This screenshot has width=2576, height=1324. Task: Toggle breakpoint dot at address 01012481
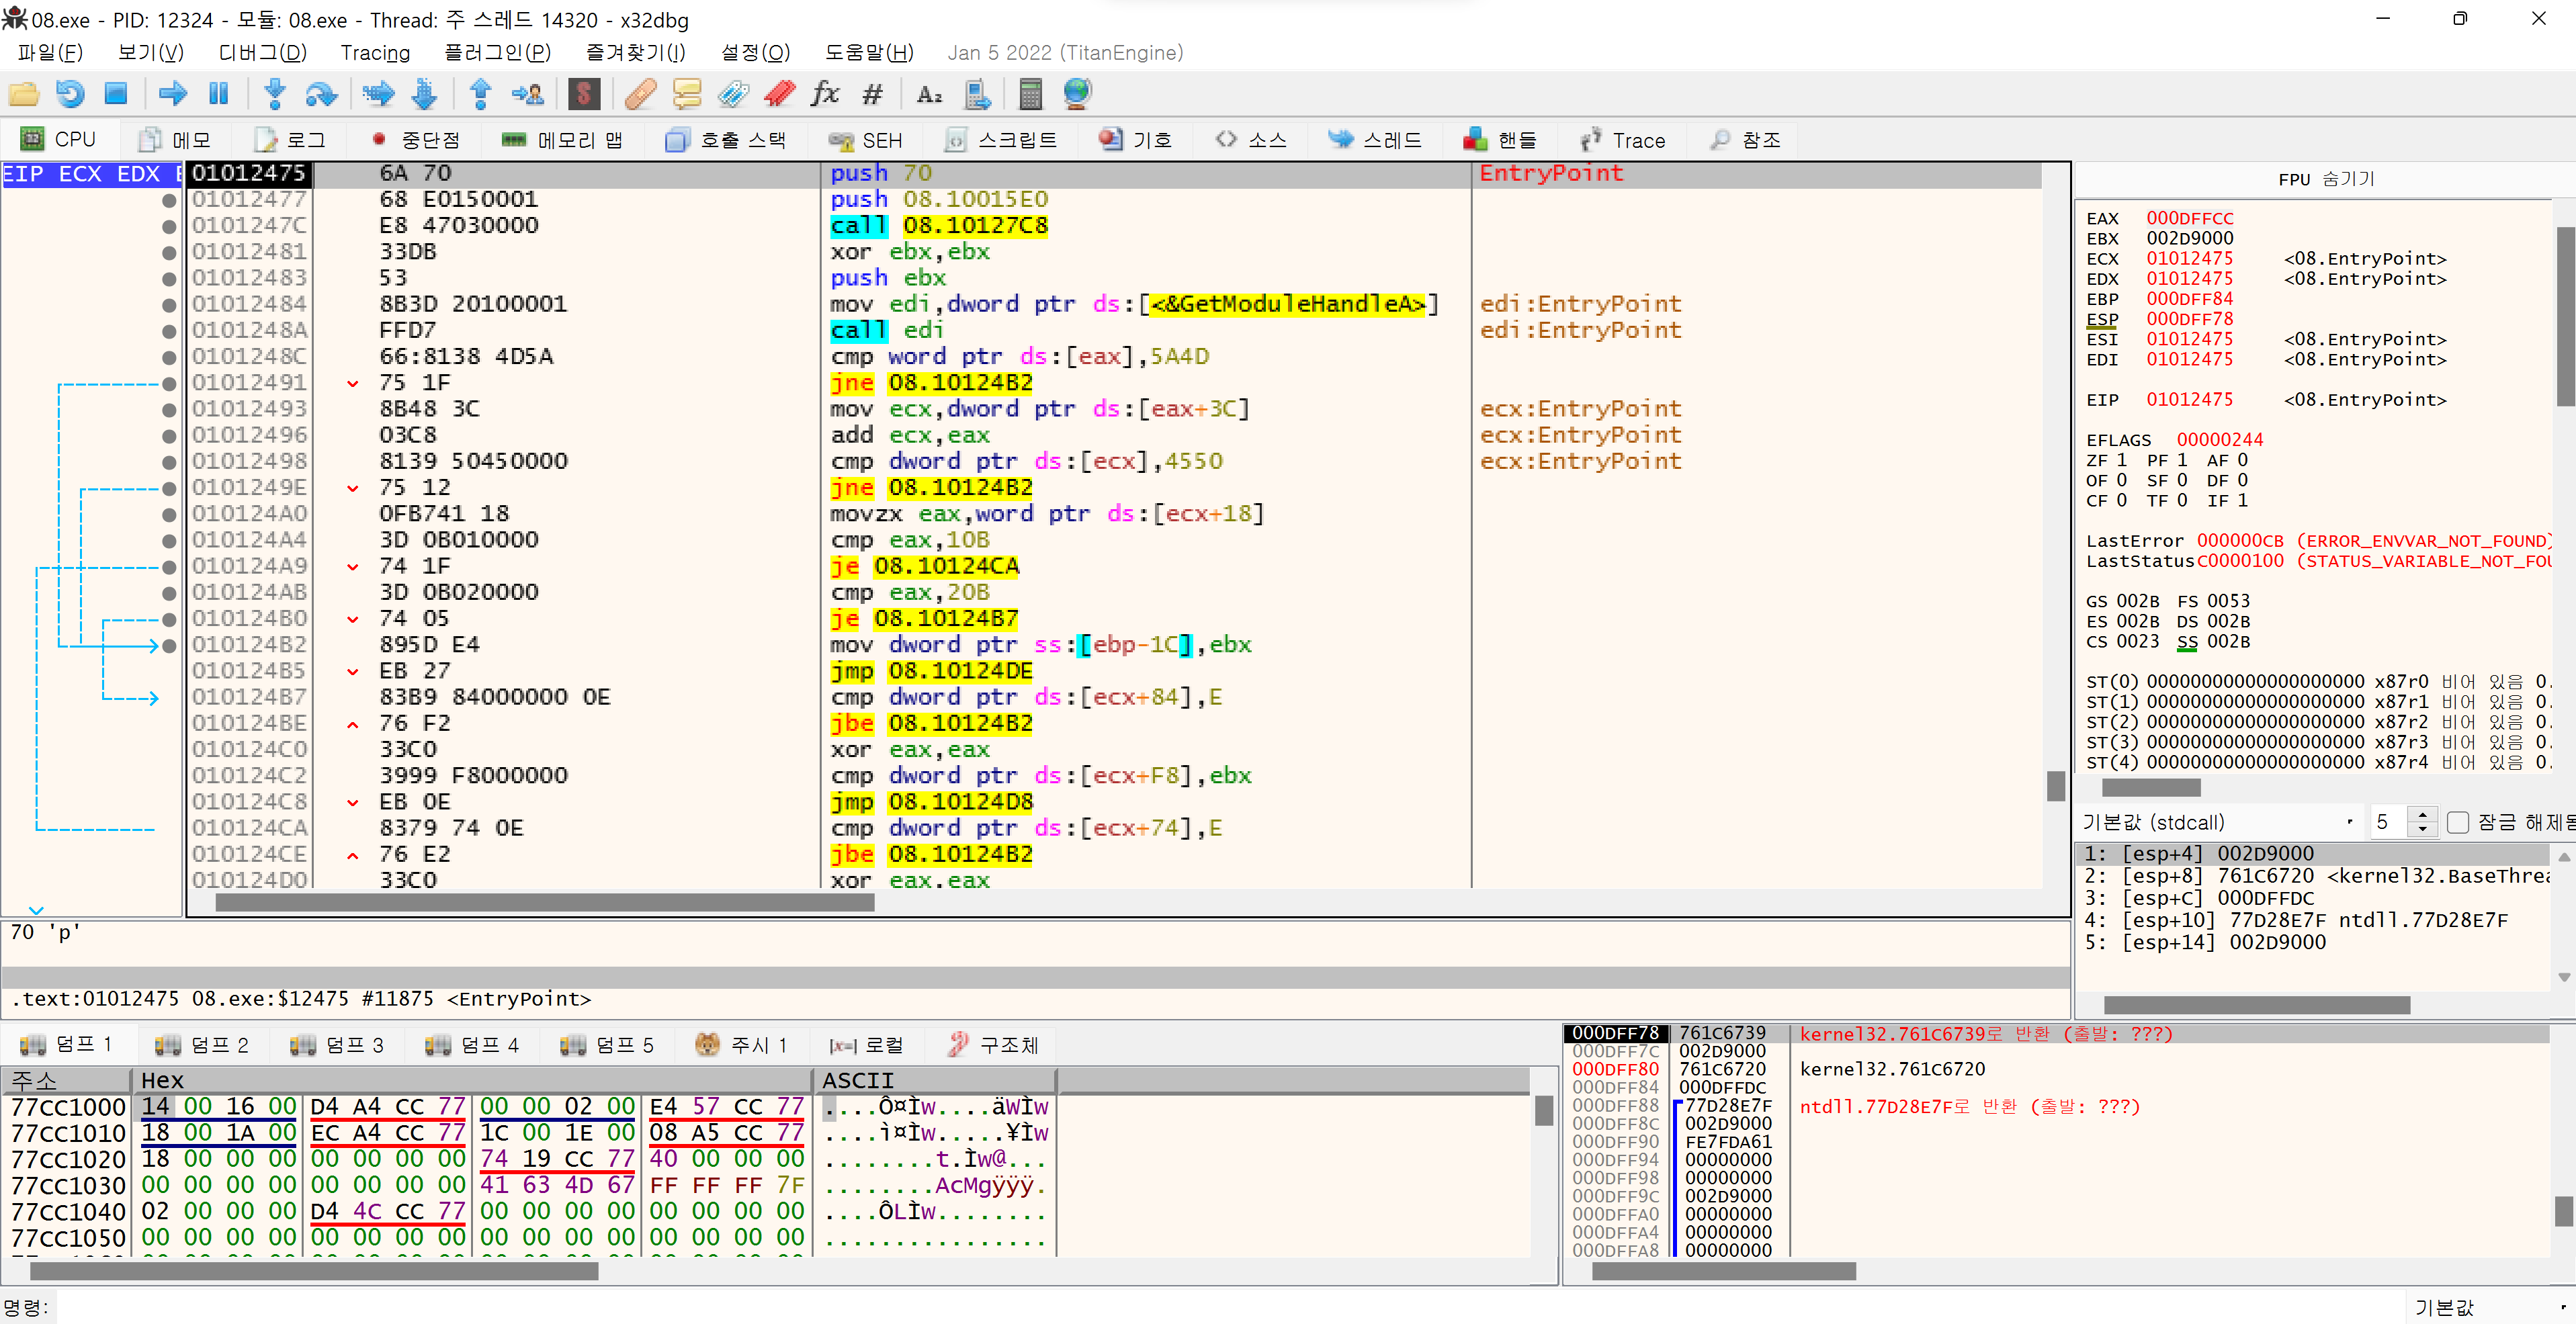[169, 252]
